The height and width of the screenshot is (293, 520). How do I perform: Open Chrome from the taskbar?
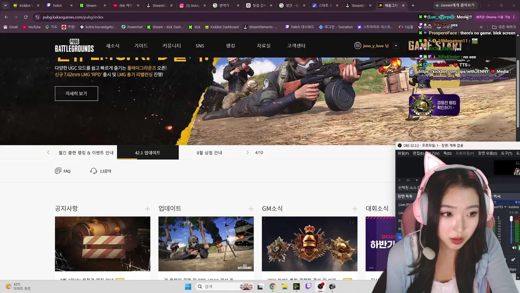(x=273, y=286)
